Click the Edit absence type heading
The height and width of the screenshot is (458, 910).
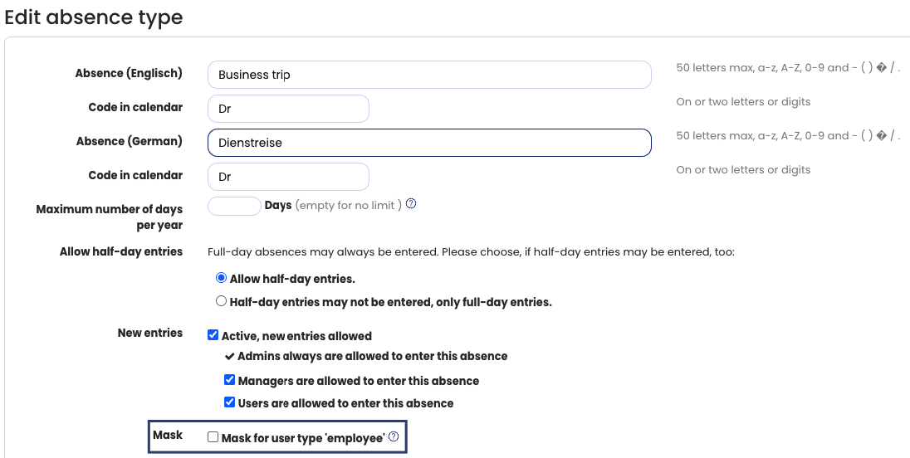(94, 17)
